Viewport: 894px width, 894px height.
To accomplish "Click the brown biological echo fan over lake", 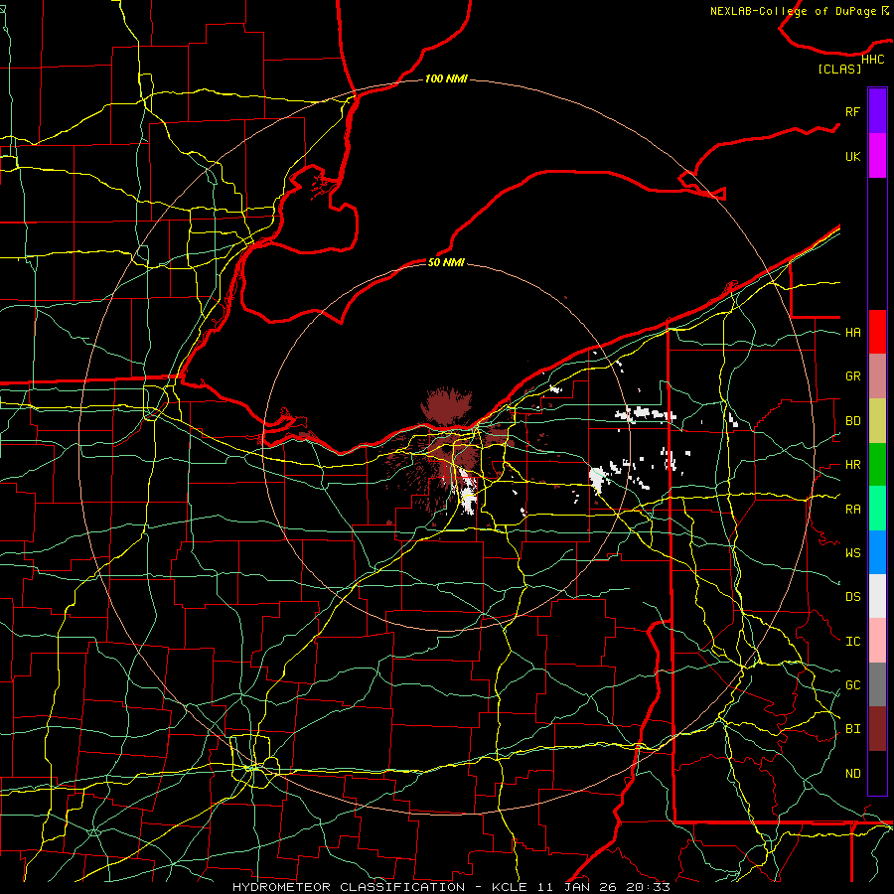I will 446,406.
